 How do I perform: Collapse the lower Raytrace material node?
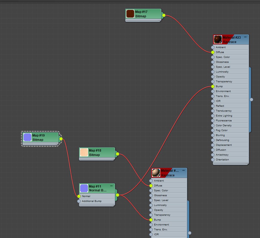click(183, 170)
